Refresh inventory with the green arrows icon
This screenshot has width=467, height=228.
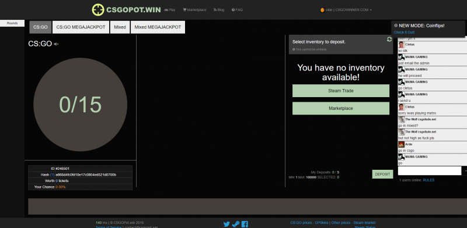pos(389,39)
